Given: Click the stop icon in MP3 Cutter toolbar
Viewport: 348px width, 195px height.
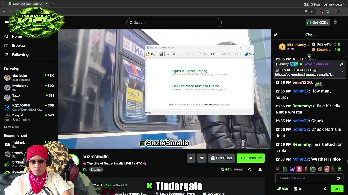Looking at the screenshot, I should 174,54.
